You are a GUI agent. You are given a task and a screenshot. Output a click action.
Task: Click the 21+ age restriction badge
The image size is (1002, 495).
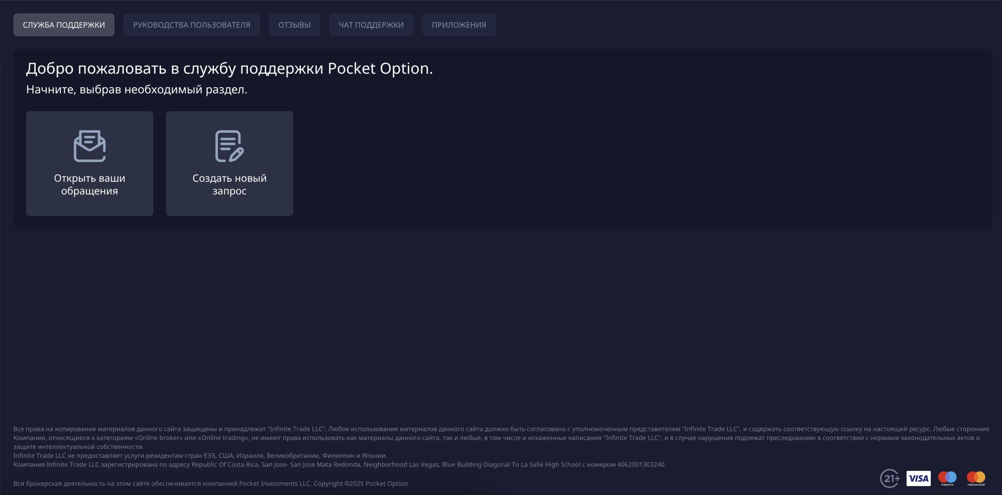pos(890,478)
